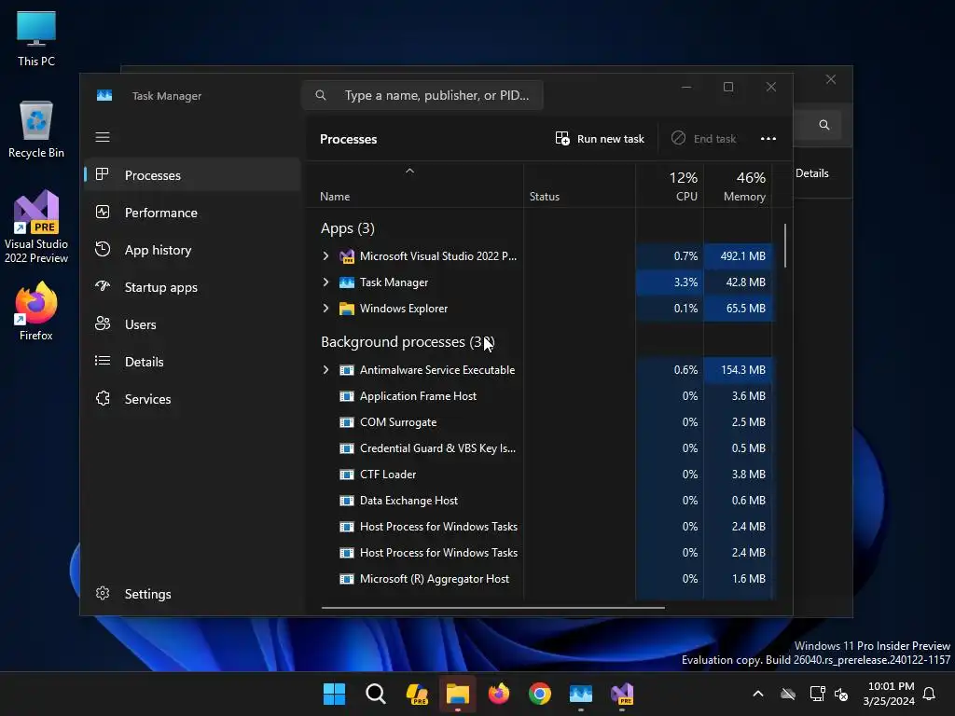Open the Recycle Bin desktop icon
955x716 pixels.
click(36, 130)
